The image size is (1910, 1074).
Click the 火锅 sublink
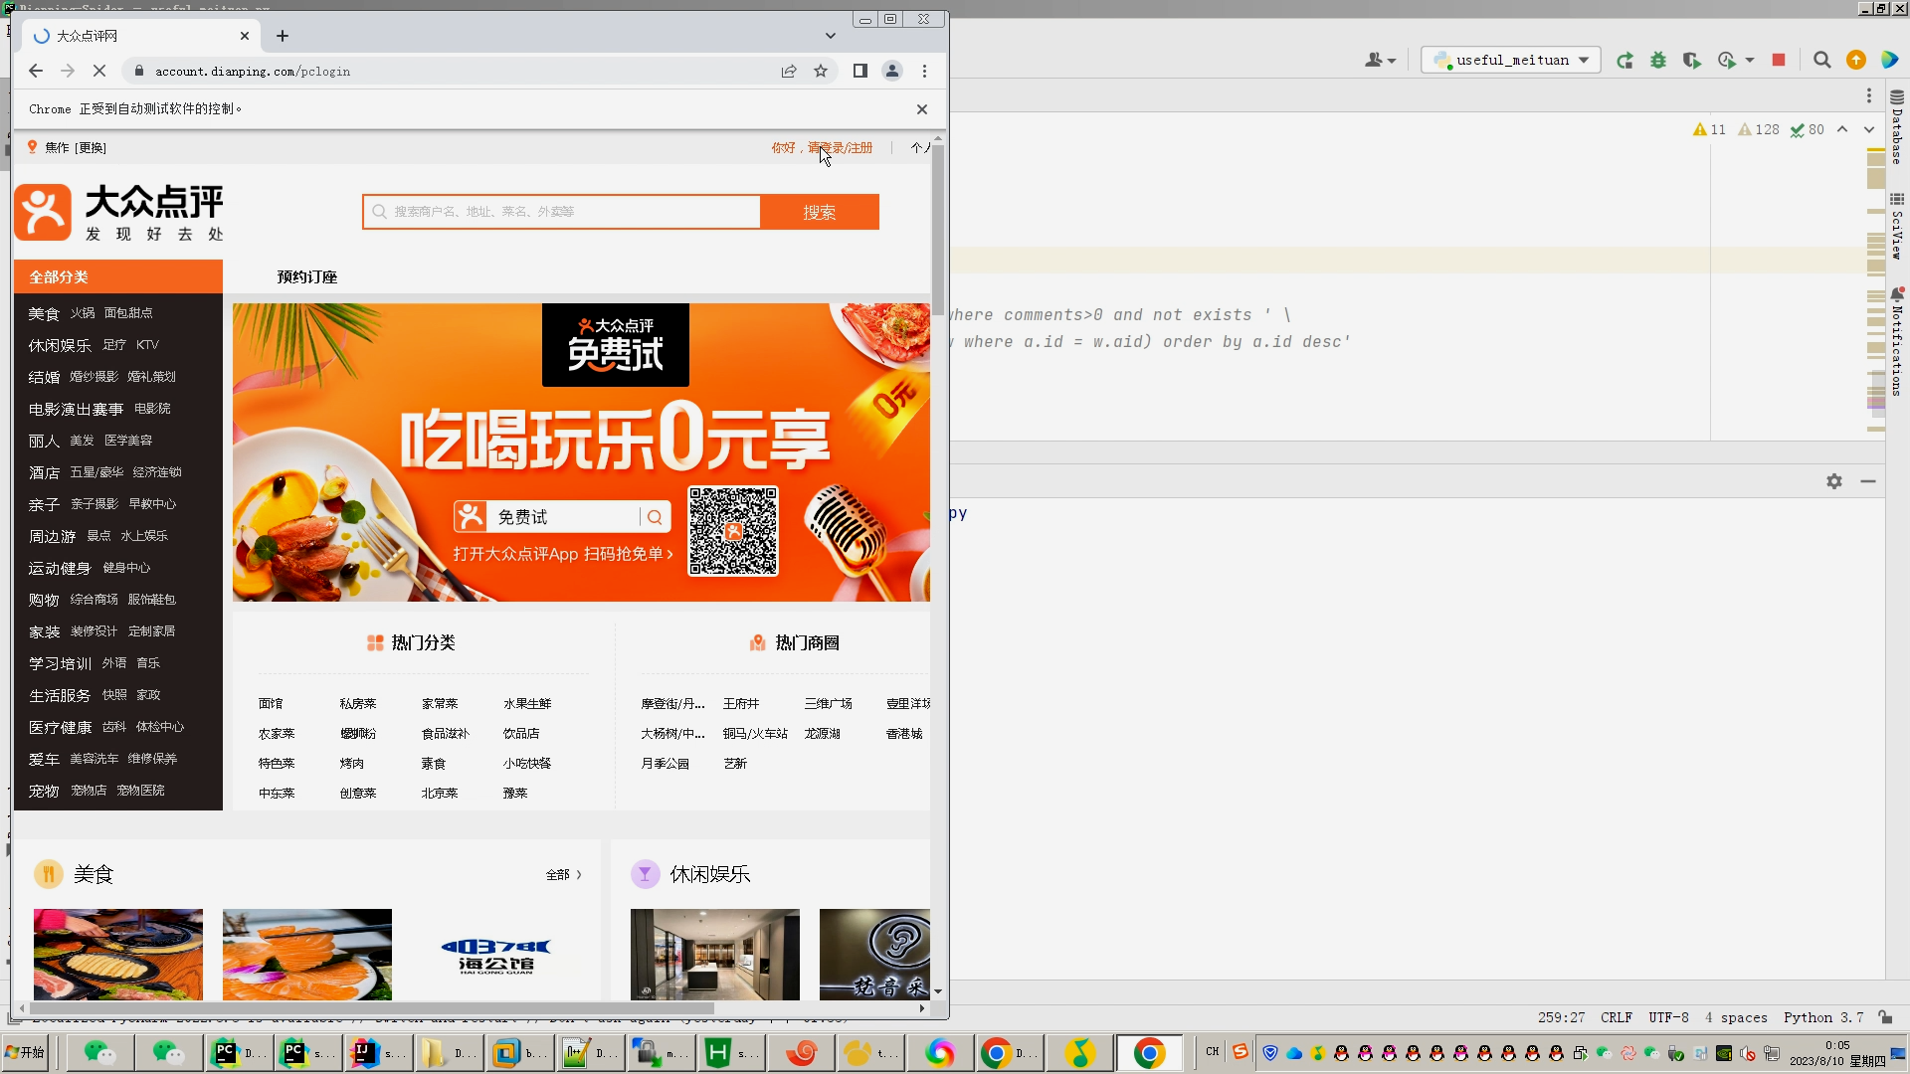[x=83, y=312]
